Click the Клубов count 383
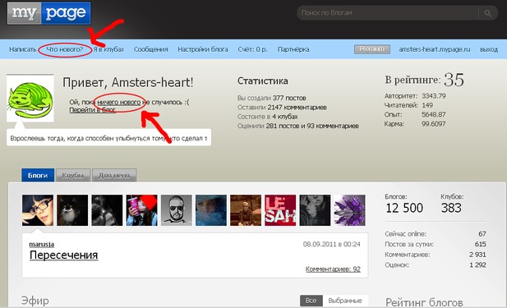 [451, 208]
